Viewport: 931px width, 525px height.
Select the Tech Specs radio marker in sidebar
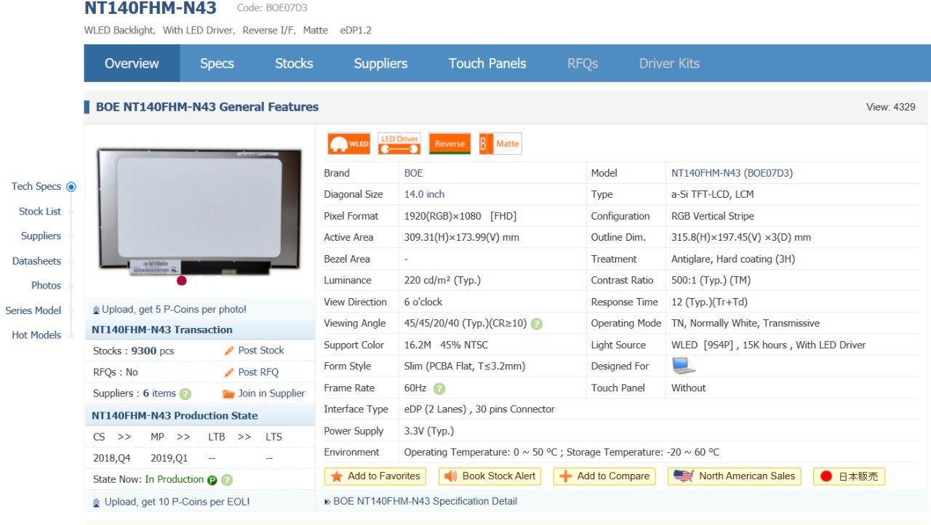click(71, 187)
